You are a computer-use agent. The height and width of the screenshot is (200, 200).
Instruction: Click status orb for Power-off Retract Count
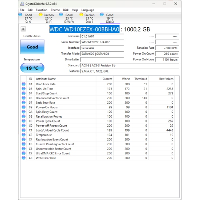click(24, 126)
